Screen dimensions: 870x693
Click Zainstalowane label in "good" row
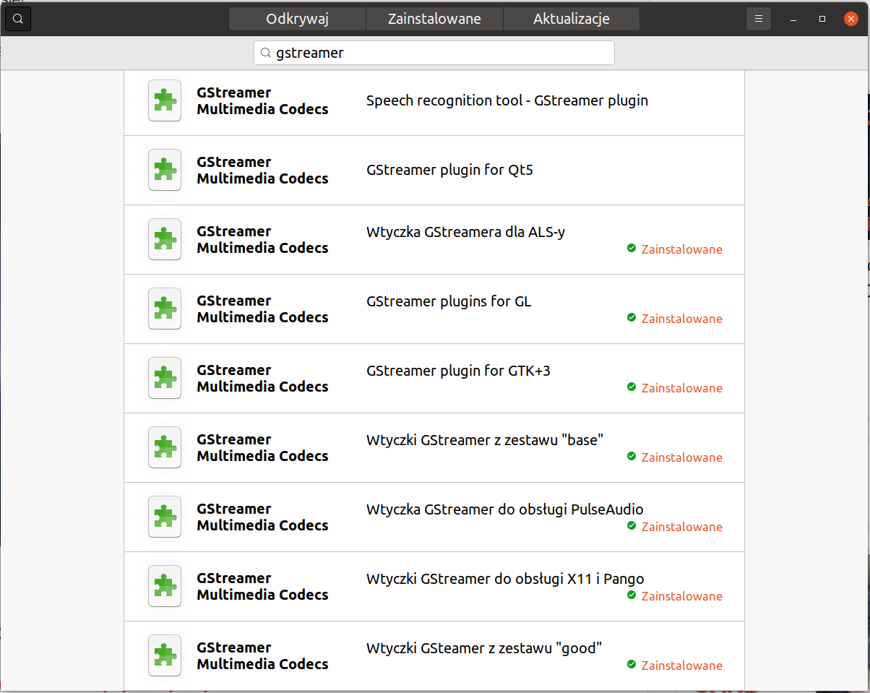(x=681, y=666)
